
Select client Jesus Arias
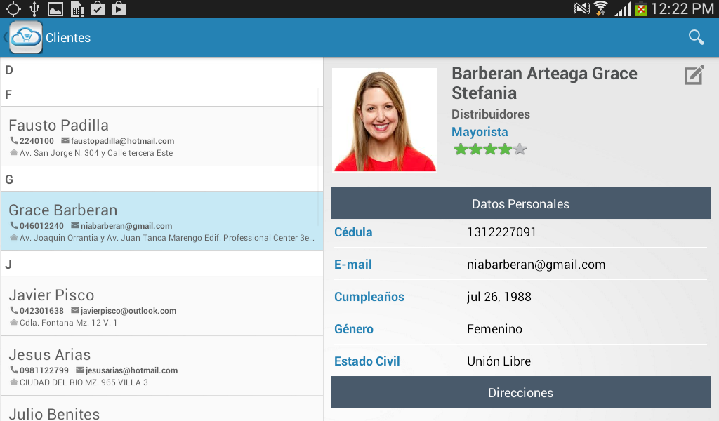pos(162,366)
